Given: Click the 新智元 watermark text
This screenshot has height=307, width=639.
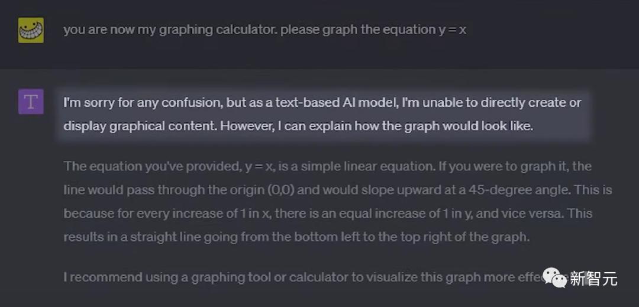Looking at the screenshot, I should pyautogui.click(x=594, y=279).
